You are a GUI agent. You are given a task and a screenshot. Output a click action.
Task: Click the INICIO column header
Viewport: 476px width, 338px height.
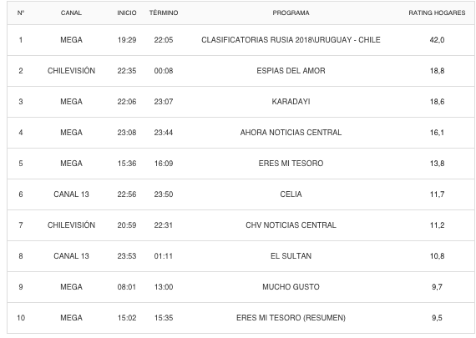[x=127, y=13]
